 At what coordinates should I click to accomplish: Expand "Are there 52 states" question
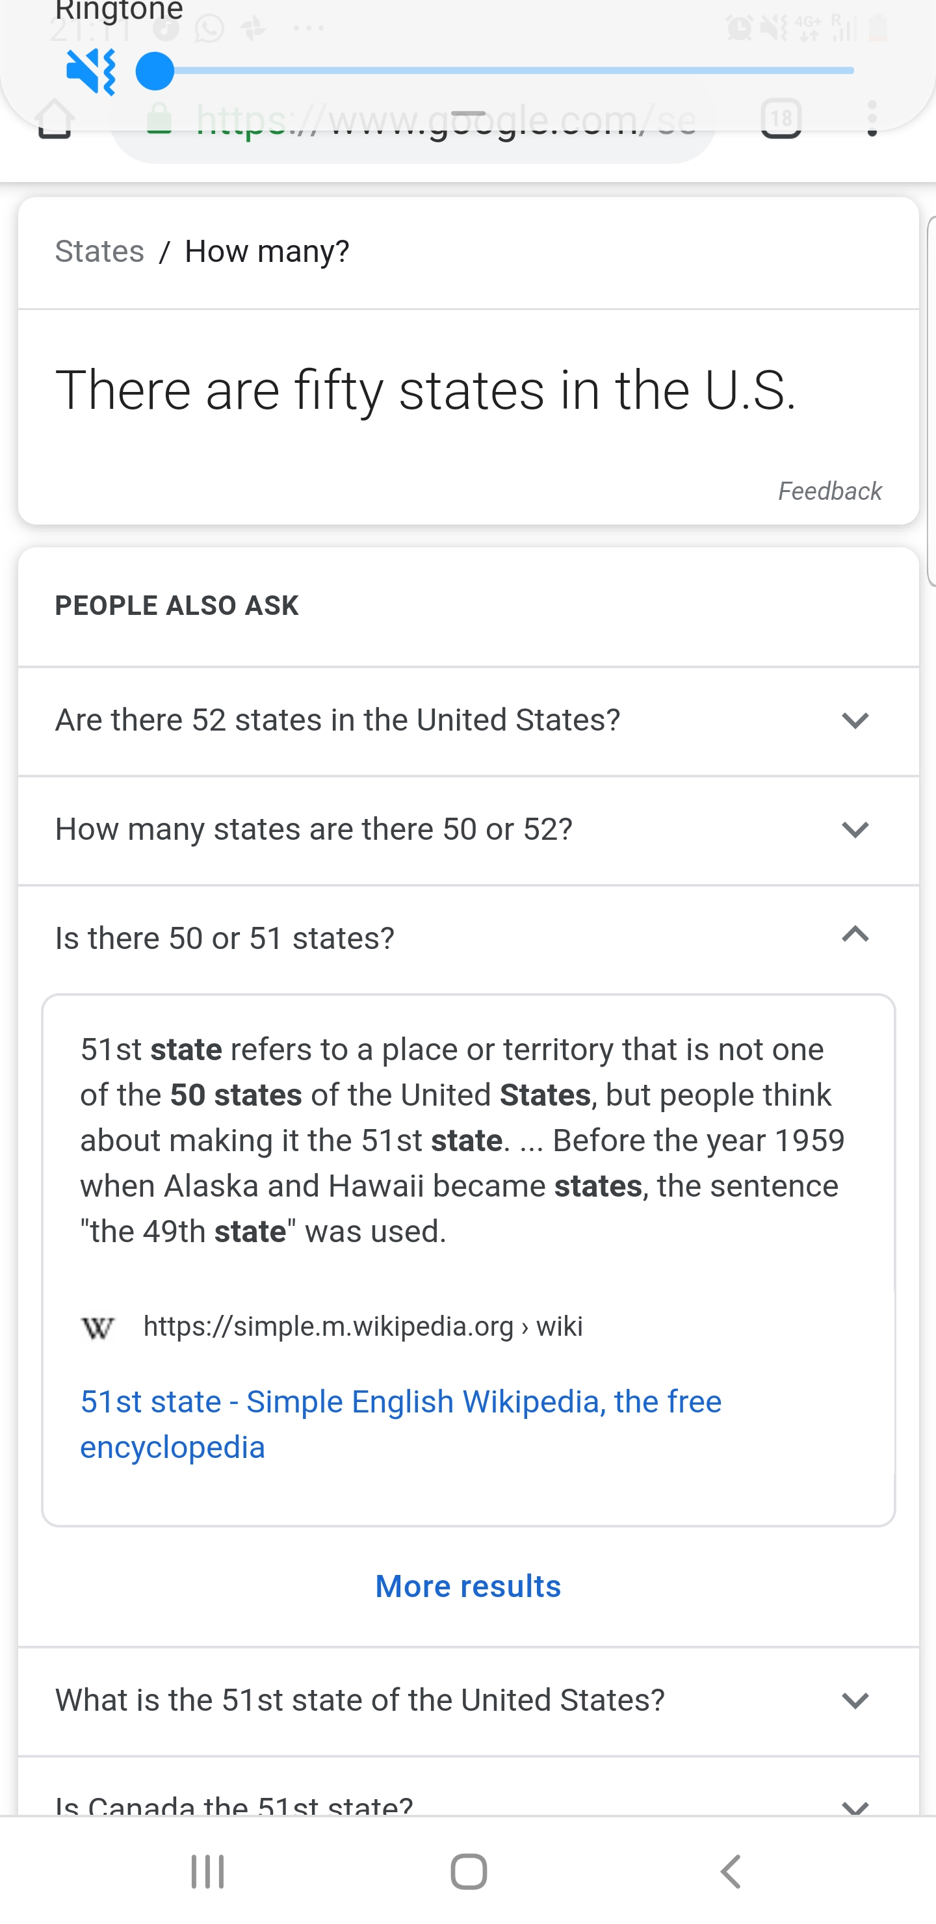(x=469, y=721)
